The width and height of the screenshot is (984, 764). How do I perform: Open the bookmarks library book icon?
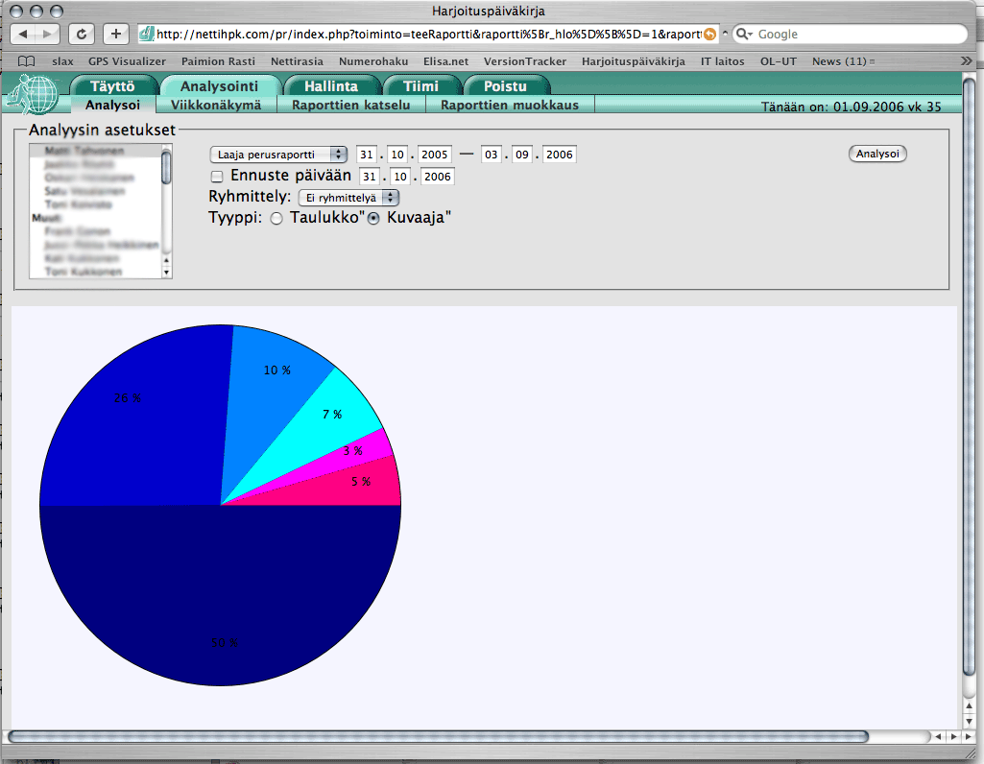pyautogui.click(x=26, y=61)
